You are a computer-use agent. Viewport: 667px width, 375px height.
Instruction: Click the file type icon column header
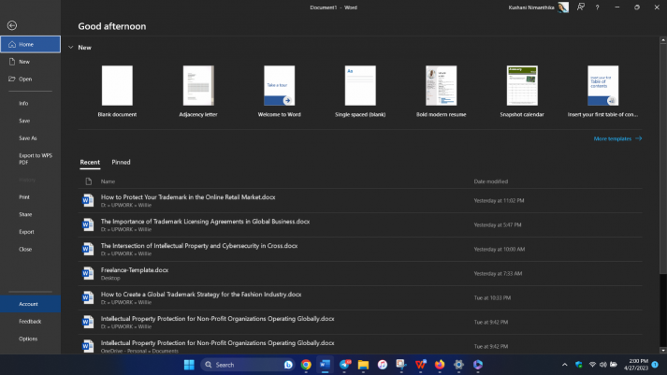89,181
